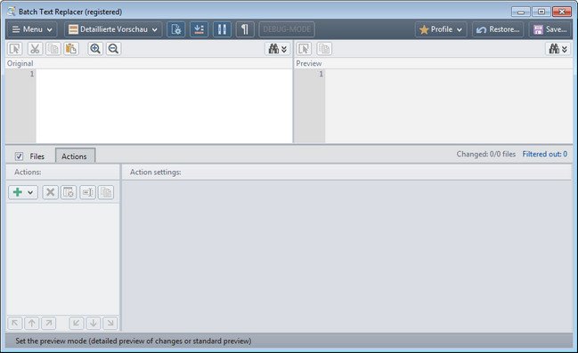Click the Save... button
Viewport: 578px width, 353px height.
click(x=550, y=29)
